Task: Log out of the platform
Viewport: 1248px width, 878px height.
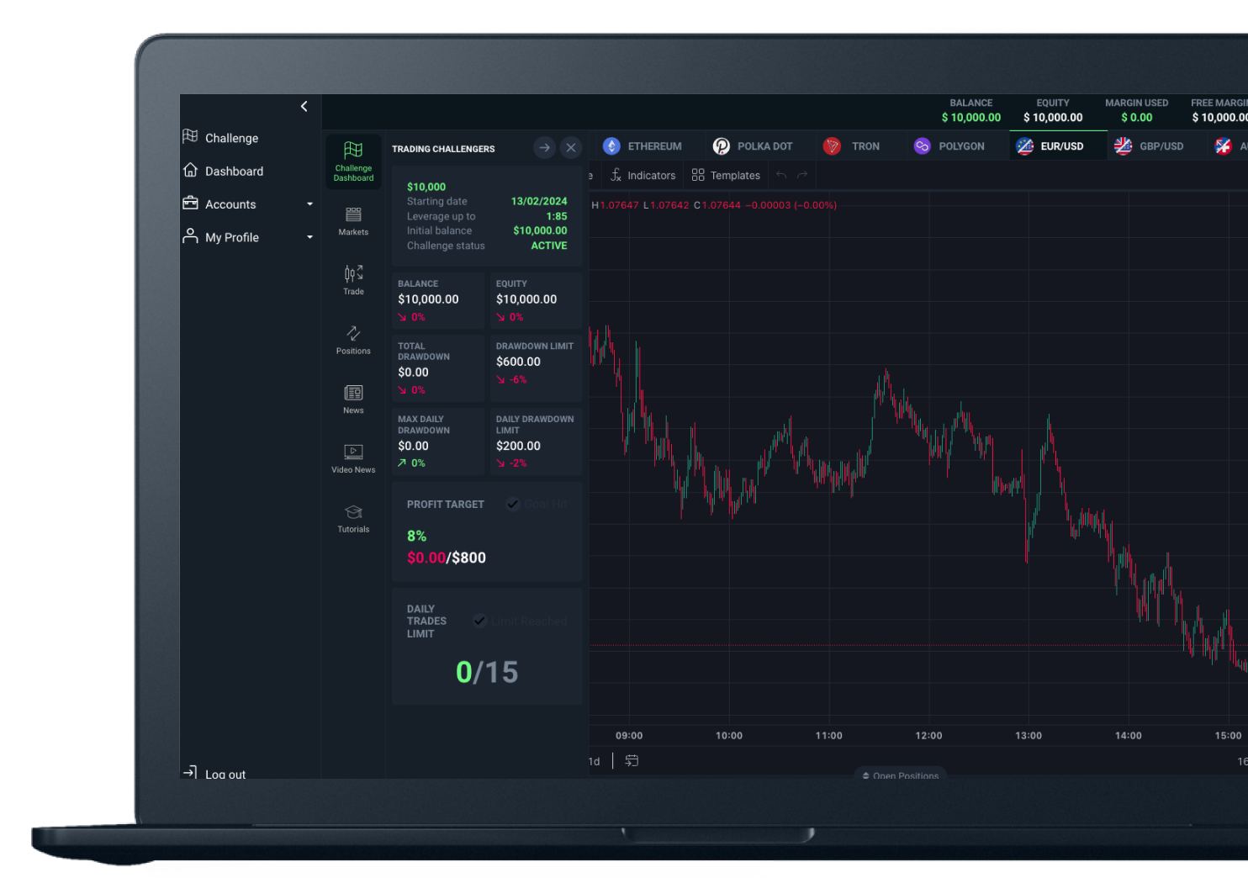Action: 215,773
